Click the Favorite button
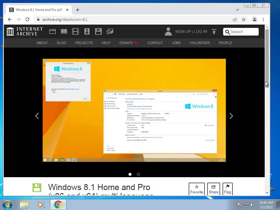The height and width of the screenshot is (210, 280). (x=197, y=189)
